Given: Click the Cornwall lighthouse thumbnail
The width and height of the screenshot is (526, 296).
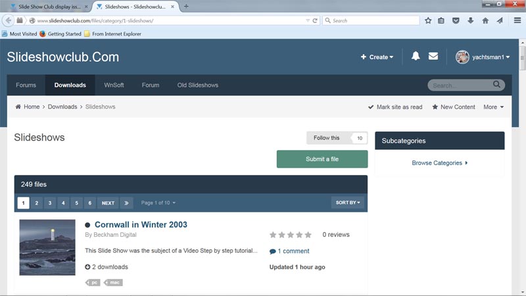Looking at the screenshot, I should 47,247.
